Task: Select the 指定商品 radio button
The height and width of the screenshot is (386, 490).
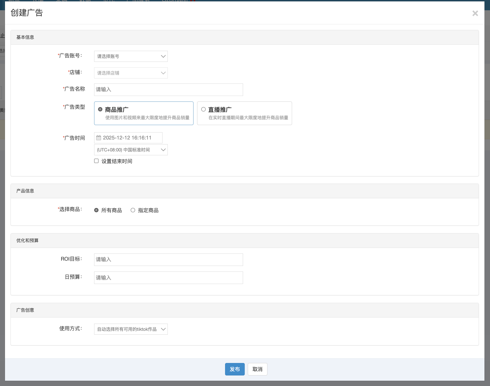Action: [x=133, y=210]
